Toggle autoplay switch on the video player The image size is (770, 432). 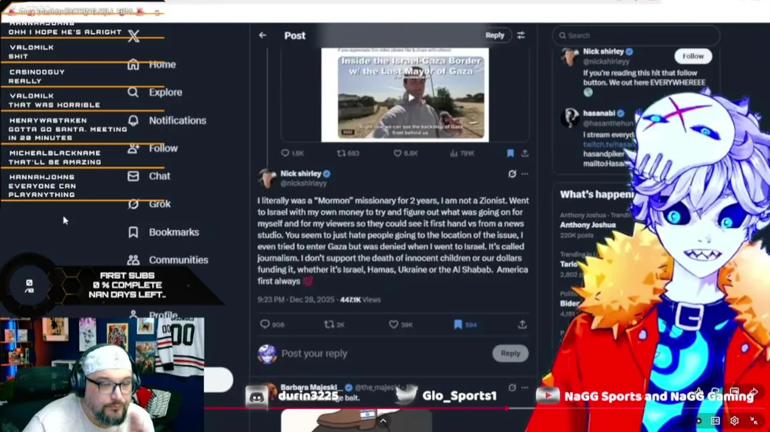699,421
